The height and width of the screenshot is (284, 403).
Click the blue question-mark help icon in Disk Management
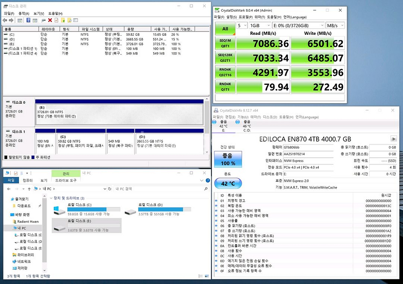[28, 20]
